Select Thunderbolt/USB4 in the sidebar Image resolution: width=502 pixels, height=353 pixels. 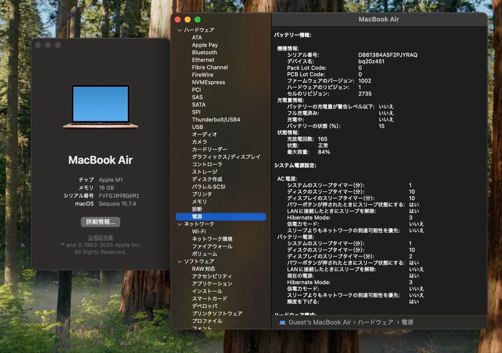pyautogui.click(x=216, y=120)
